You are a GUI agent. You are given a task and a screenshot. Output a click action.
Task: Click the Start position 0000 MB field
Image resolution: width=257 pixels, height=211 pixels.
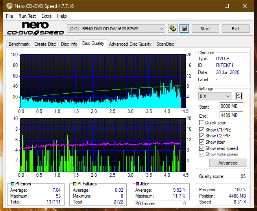click(x=231, y=106)
